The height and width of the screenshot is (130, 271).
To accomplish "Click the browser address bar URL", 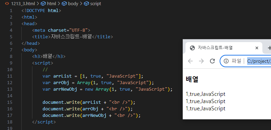I will pyautogui.click(x=259, y=61).
